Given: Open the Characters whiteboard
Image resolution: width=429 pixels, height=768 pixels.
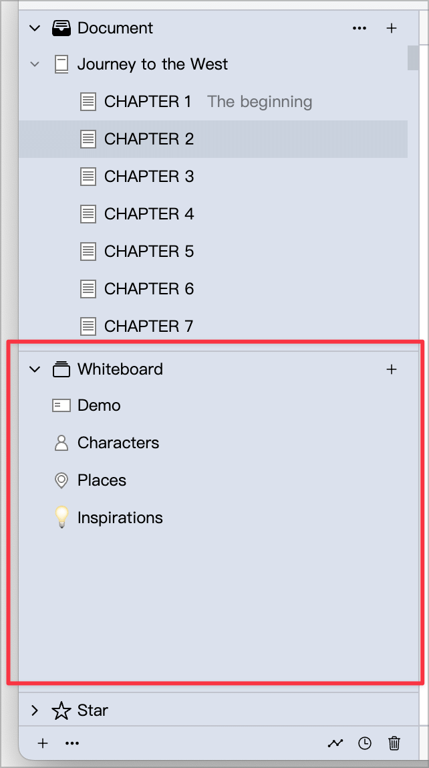Looking at the screenshot, I should (x=212, y=443).
